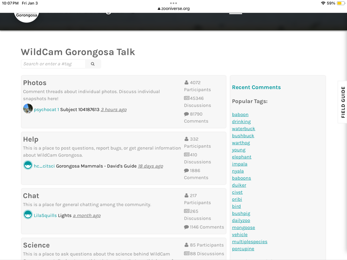Click hc_citsci avatar icon
The height and width of the screenshot is (260, 347).
[28, 165]
